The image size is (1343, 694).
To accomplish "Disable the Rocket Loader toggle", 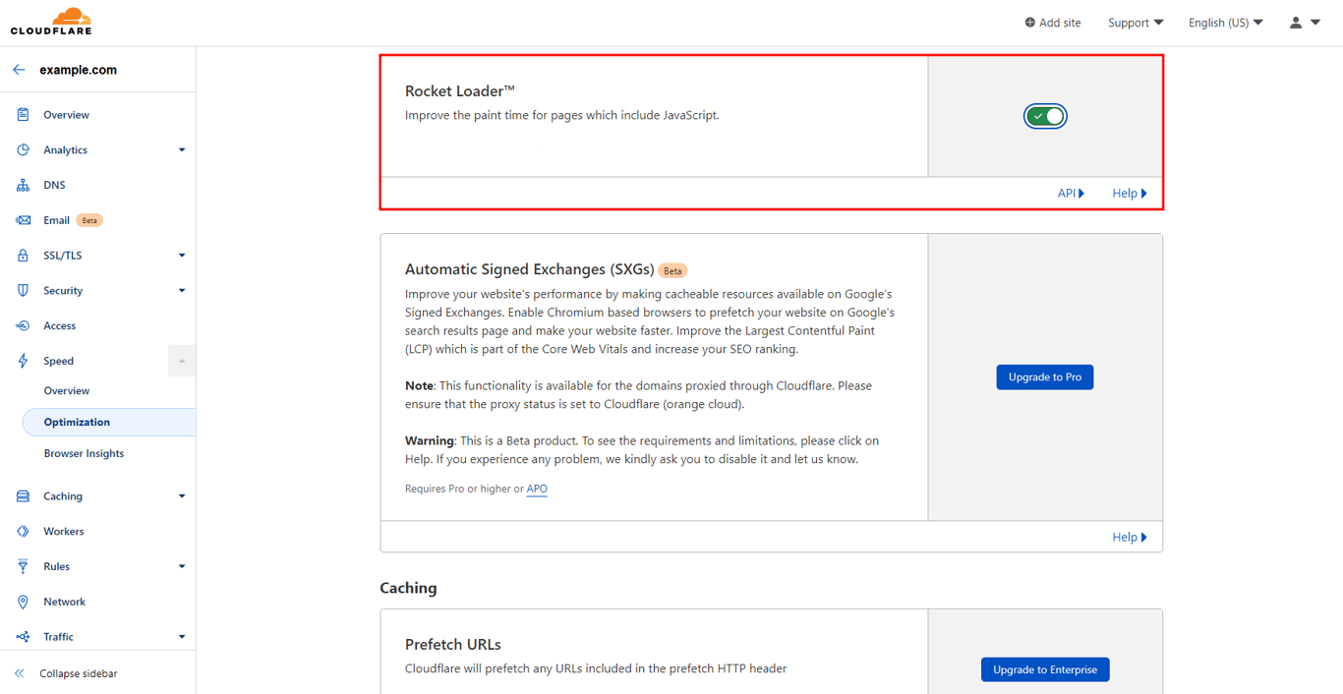I will pos(1044,116).
